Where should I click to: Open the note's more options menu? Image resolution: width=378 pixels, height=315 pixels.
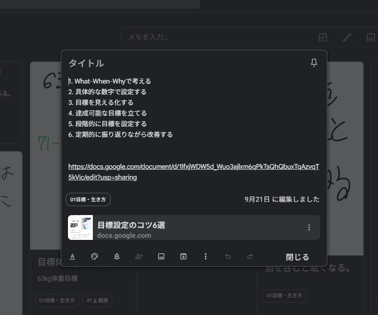205,256
